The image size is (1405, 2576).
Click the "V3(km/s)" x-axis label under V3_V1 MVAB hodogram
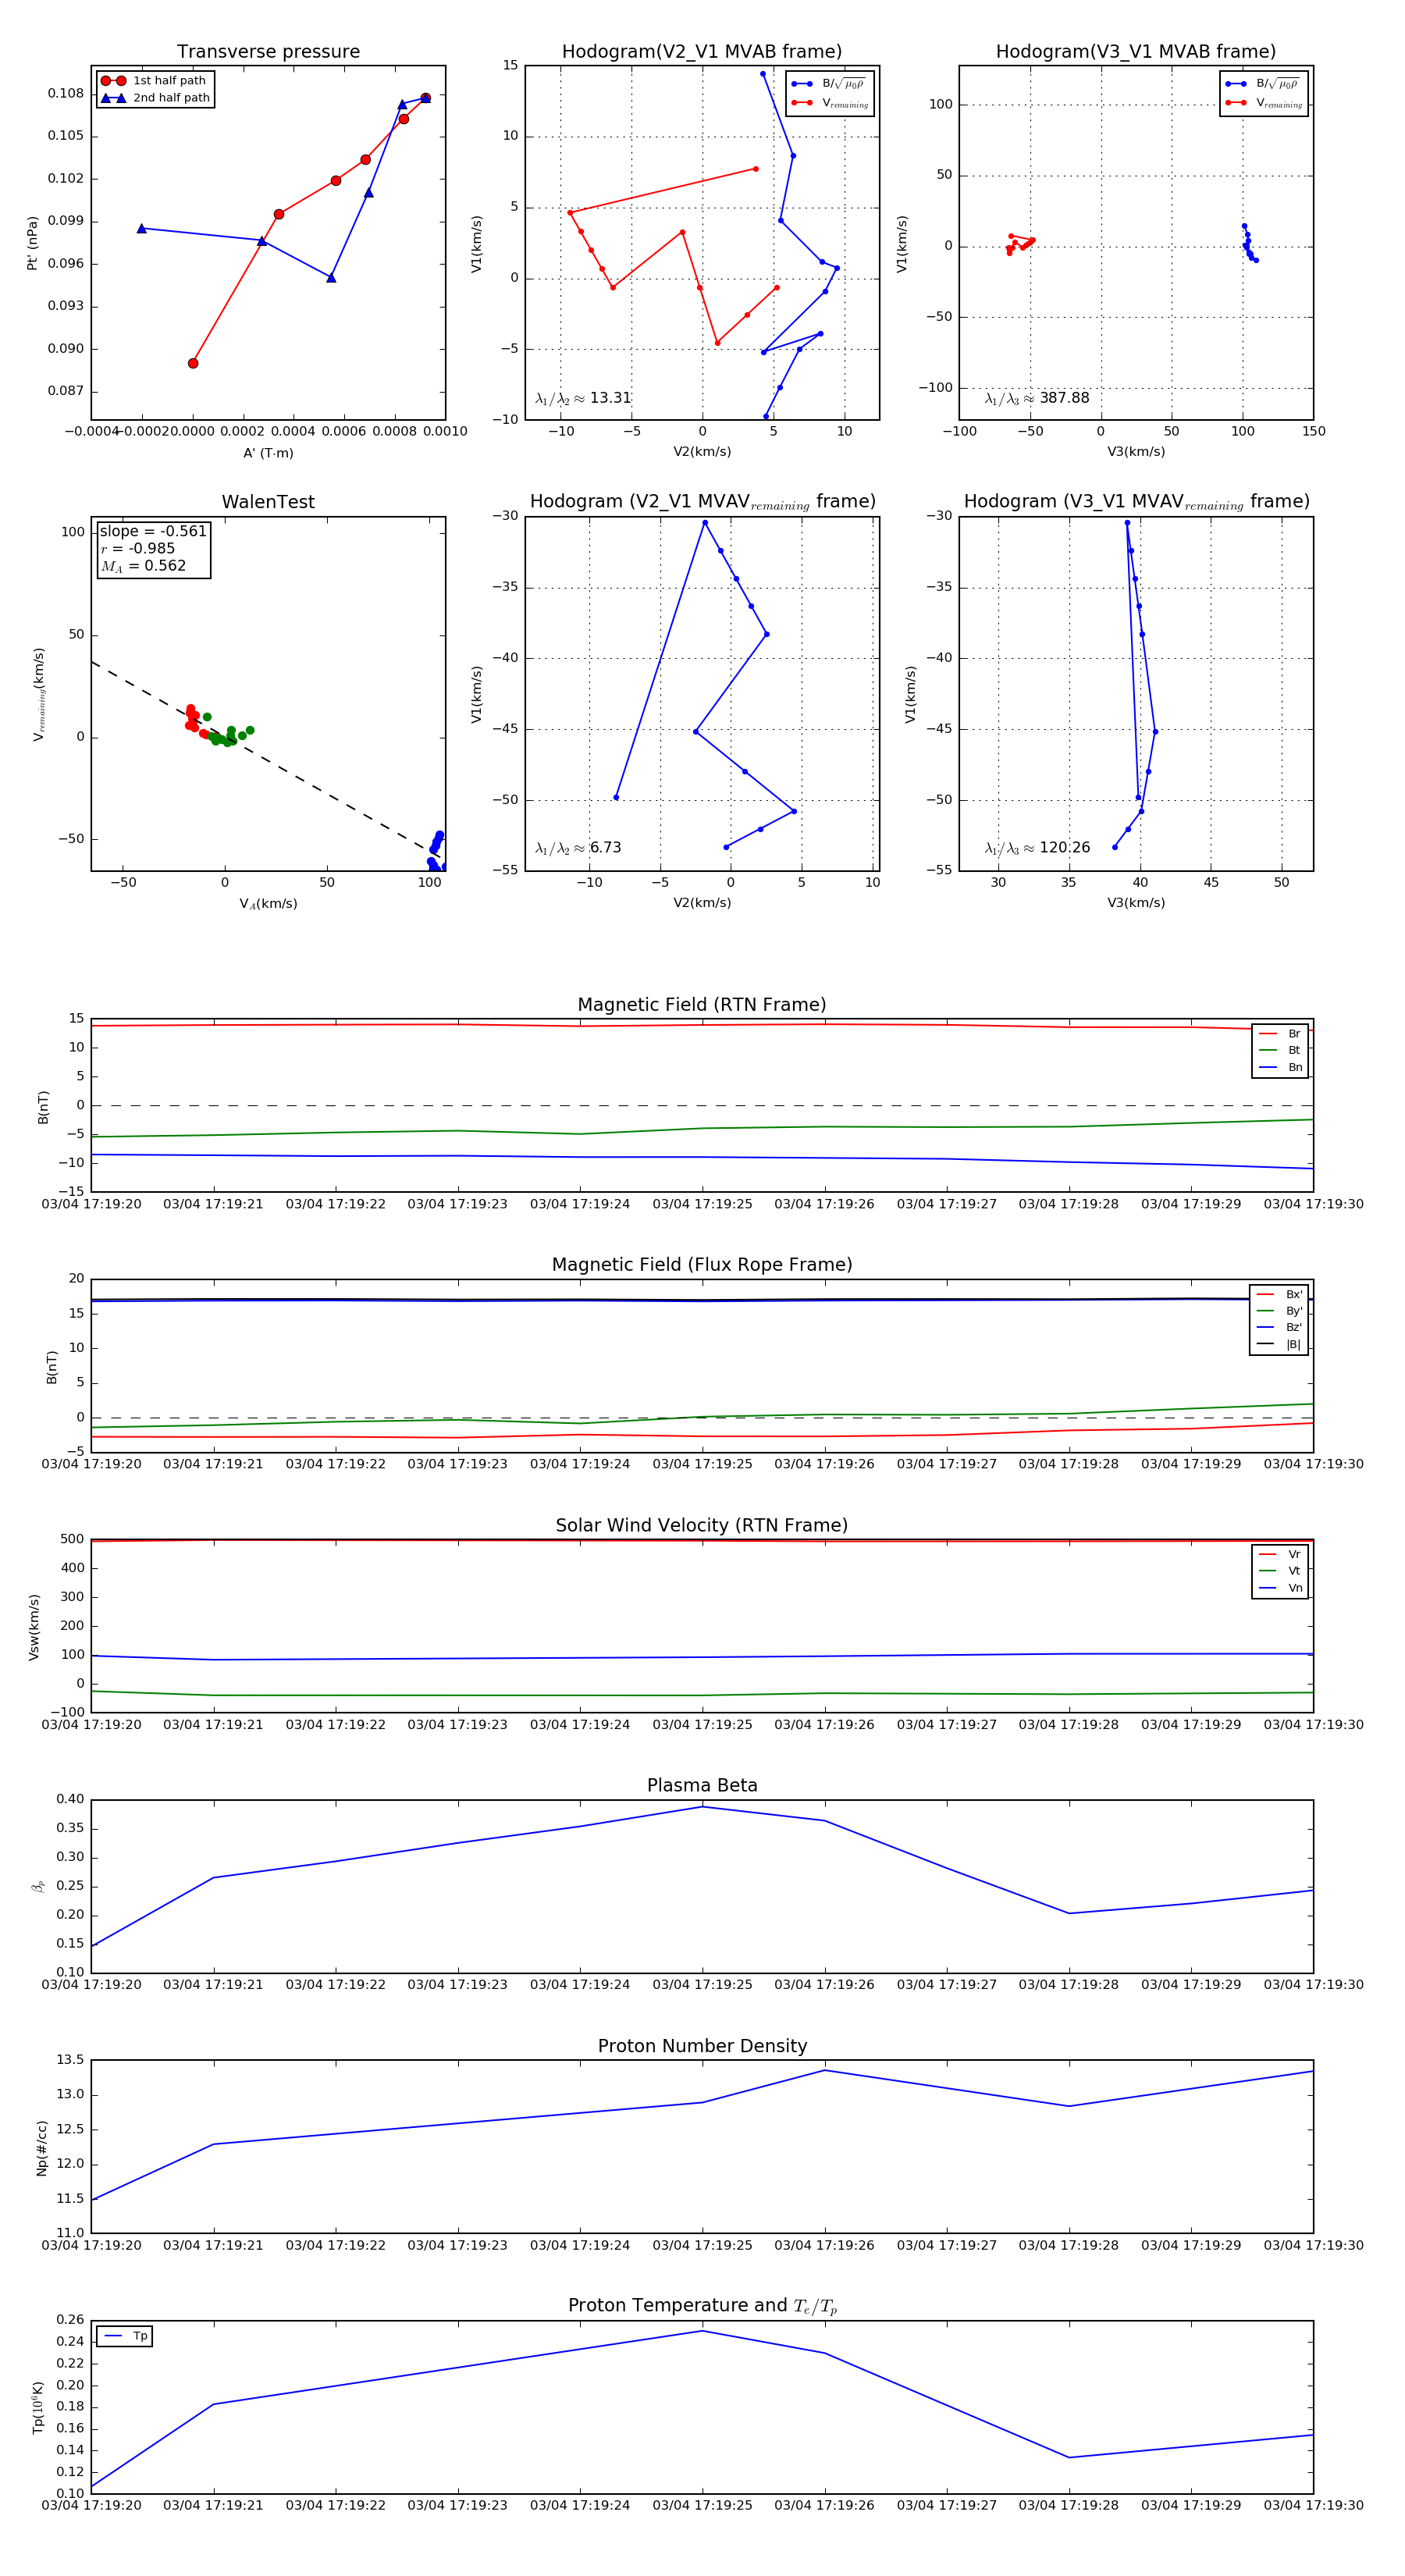(1136, 452)
